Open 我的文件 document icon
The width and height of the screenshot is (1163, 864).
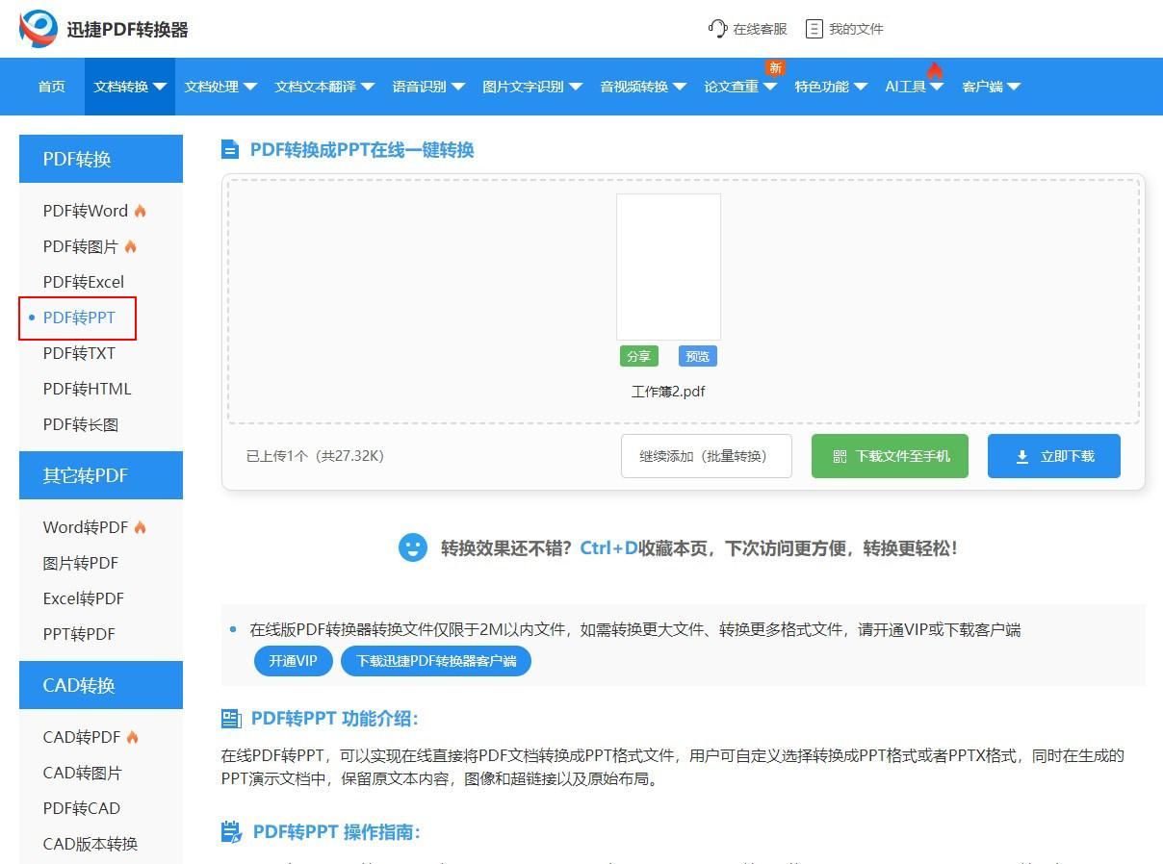pyautogui.click(x=814, y=29)
